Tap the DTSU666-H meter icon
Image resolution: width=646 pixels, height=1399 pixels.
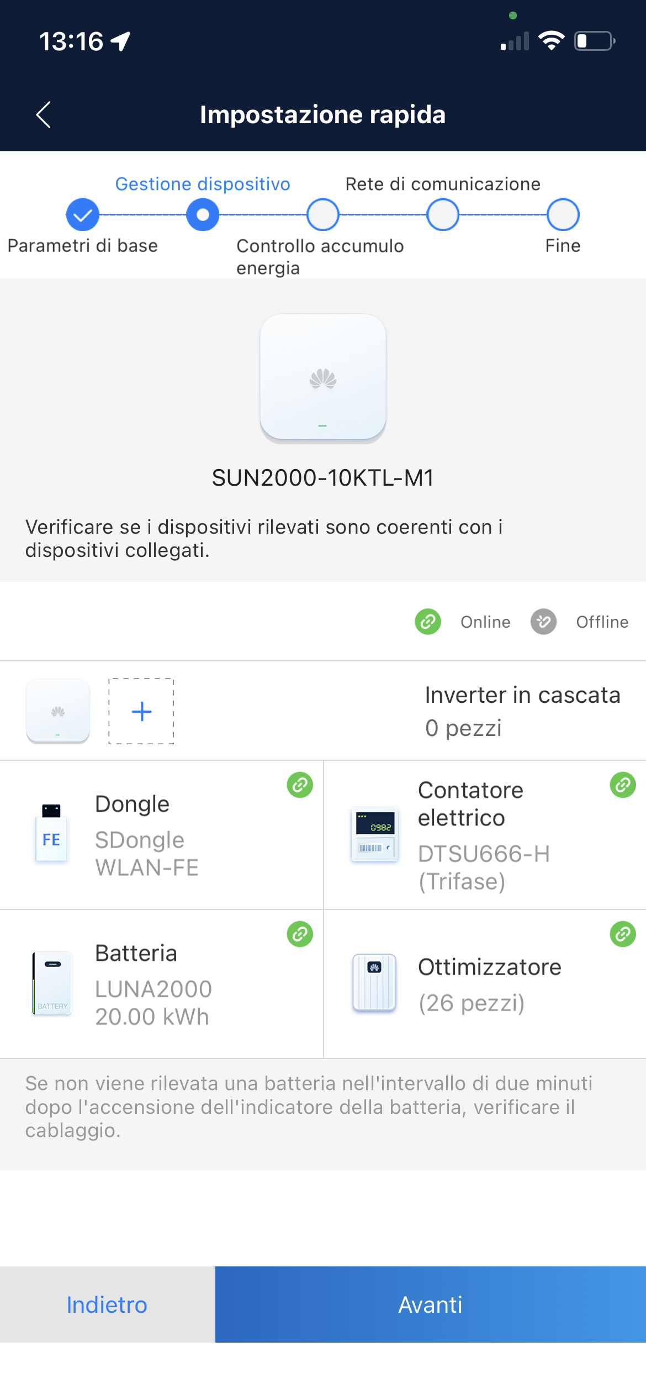(374, 835)
